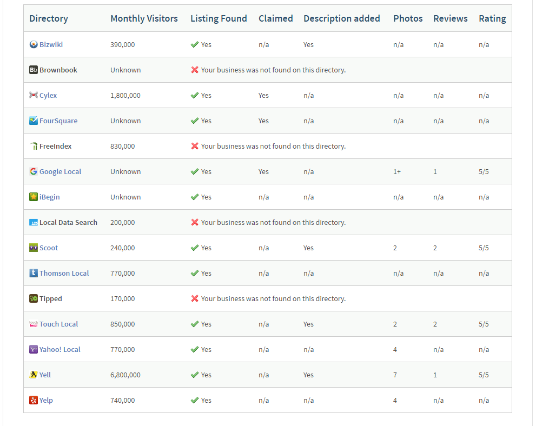Click the Yell logo icon
The image size is (536, 426).
[33, 375]
